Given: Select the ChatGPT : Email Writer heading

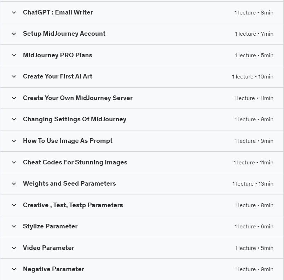Looking at the screenshot, I should (x=58, y=12).
